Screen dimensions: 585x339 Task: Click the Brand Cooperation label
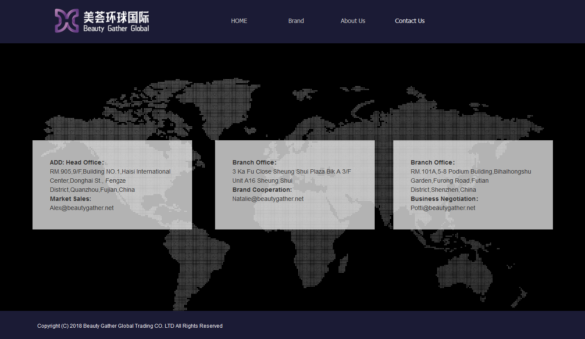coord(262,190)
